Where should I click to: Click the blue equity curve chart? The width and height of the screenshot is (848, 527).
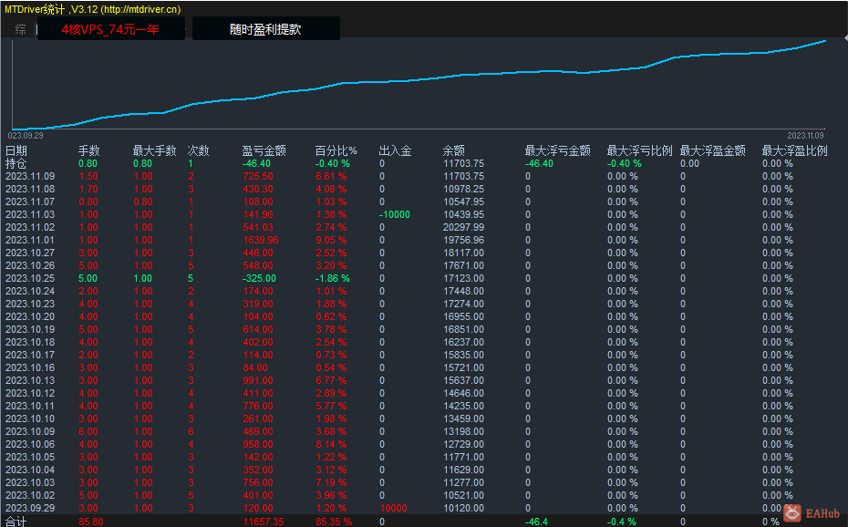pos(419,84)
